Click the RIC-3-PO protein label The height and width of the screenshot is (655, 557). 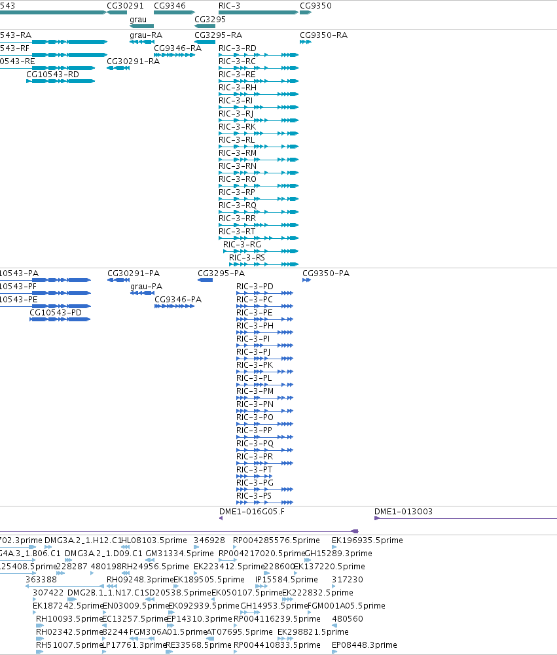coord(255,417)
